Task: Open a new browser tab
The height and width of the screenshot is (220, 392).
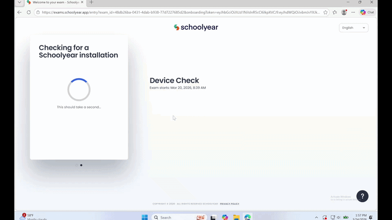Action: (91, 2)
